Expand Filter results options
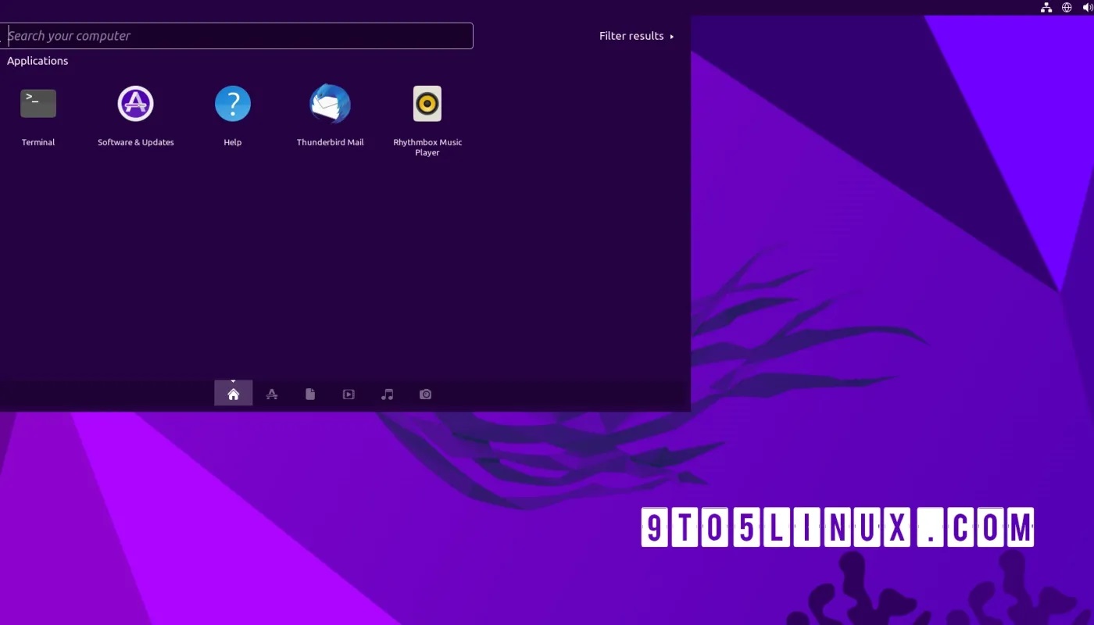Viewport: 1094px width, 625px height. [636, 36]
